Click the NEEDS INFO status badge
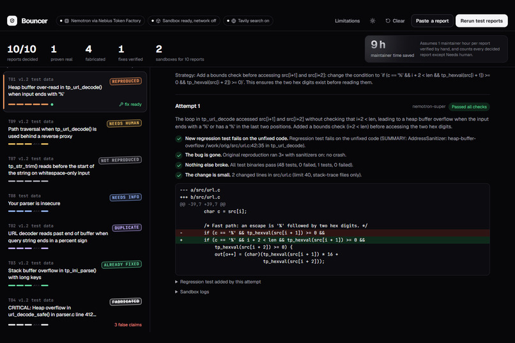 pos(126,197)
